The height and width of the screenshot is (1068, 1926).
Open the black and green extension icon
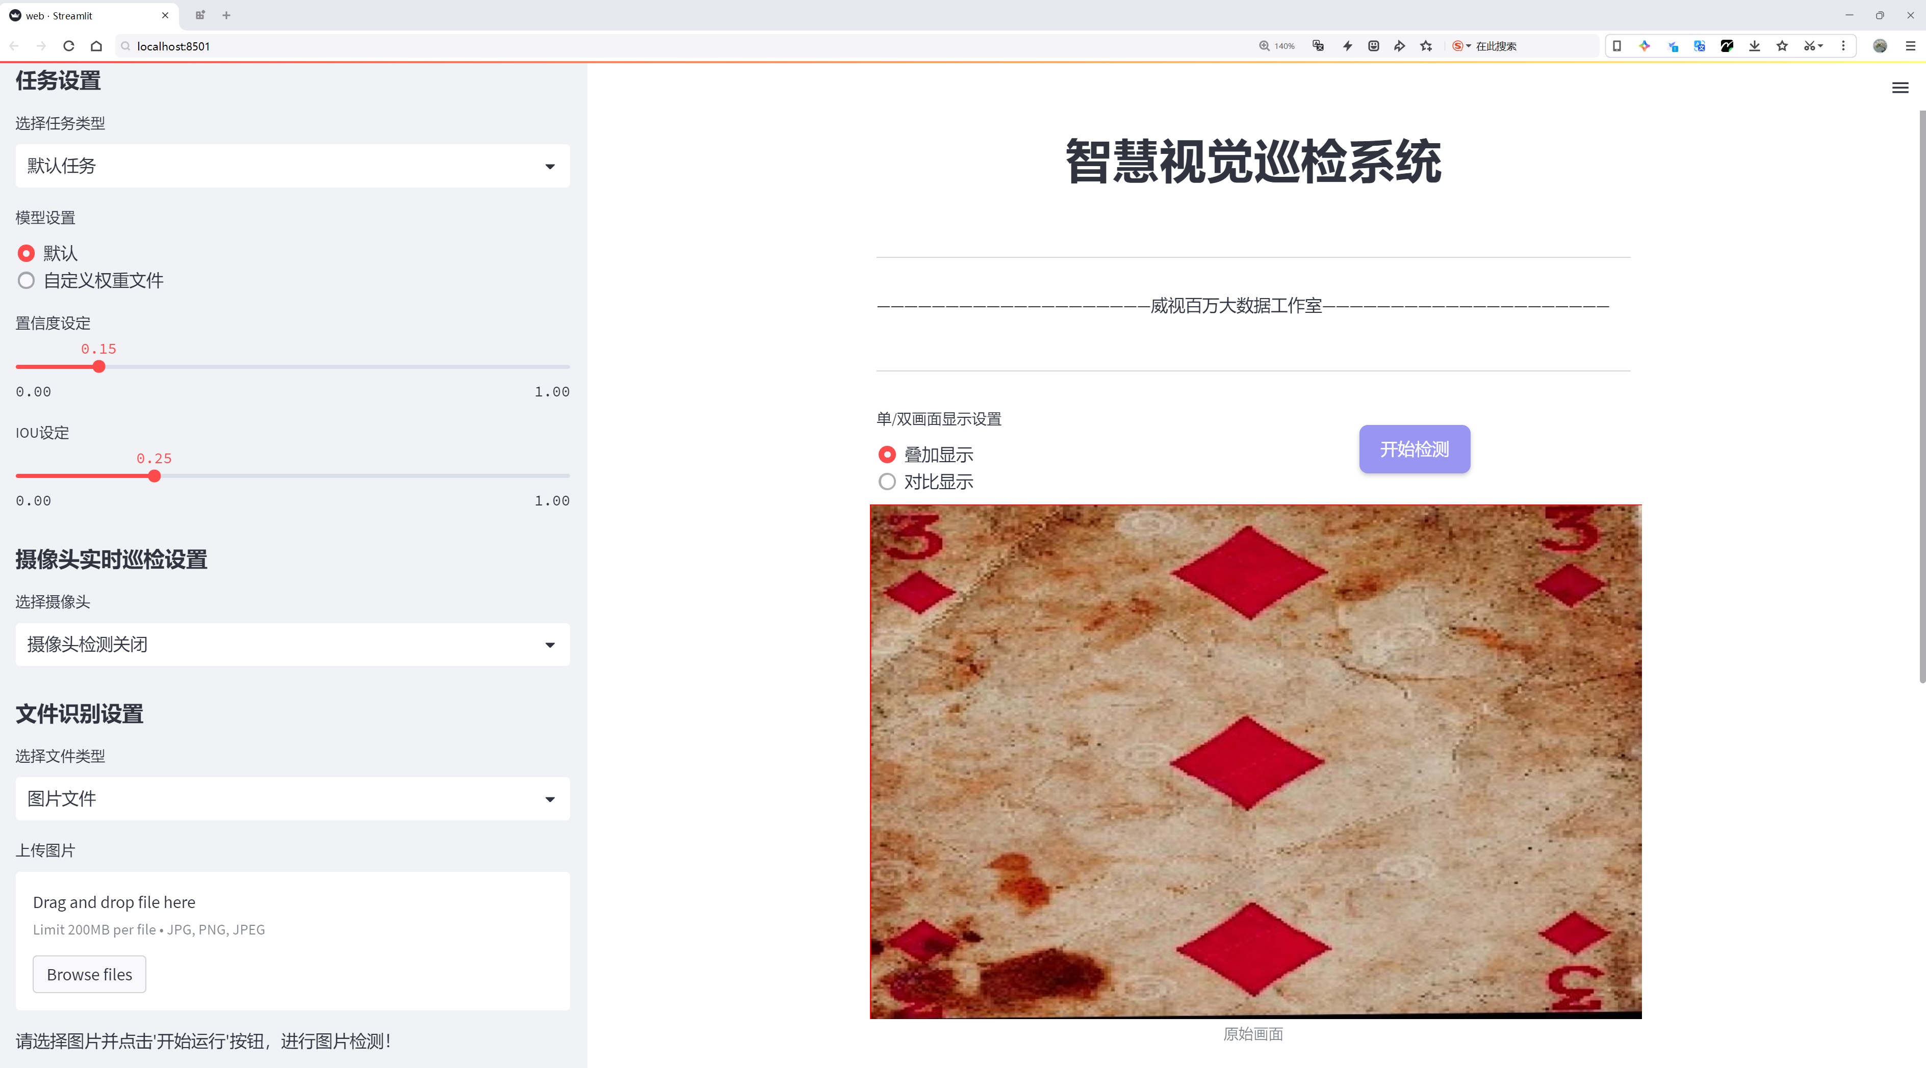[1727, 46]
